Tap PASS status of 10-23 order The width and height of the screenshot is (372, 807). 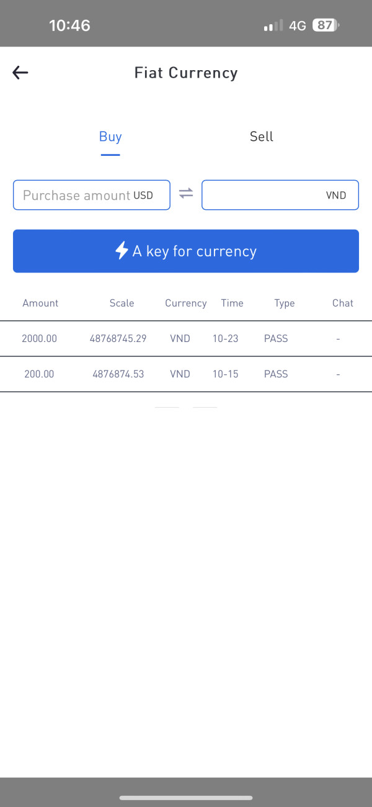[x=276, y=339]
